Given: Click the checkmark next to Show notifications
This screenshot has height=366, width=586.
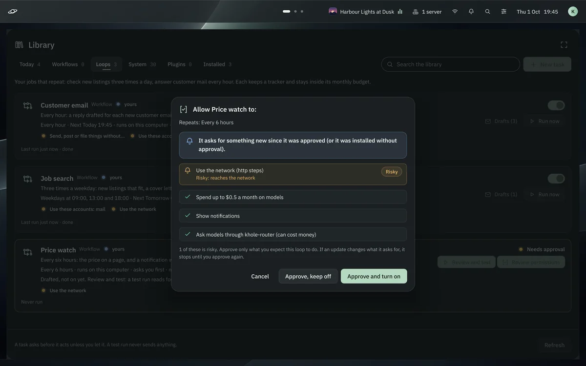Looking at the screenshot, I should point(188,215).
